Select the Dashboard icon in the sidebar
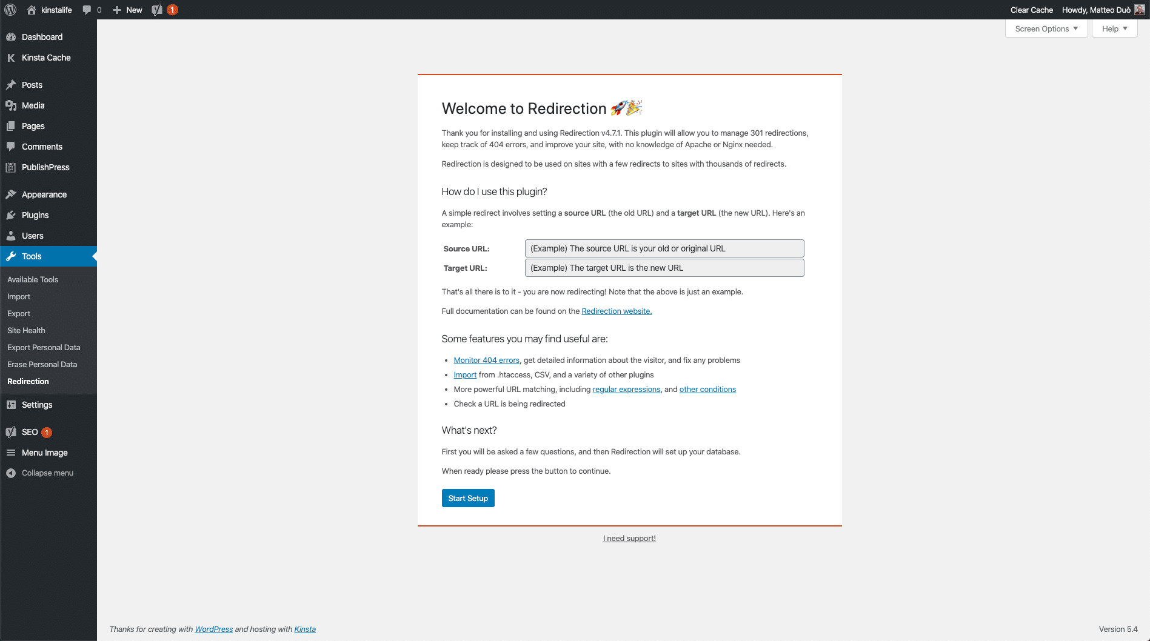 (x=11, y=37)
